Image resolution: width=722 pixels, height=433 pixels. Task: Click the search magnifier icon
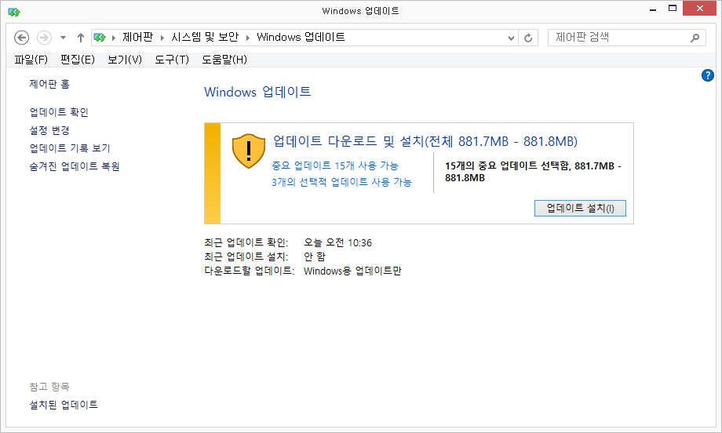[x=695, y=38]
